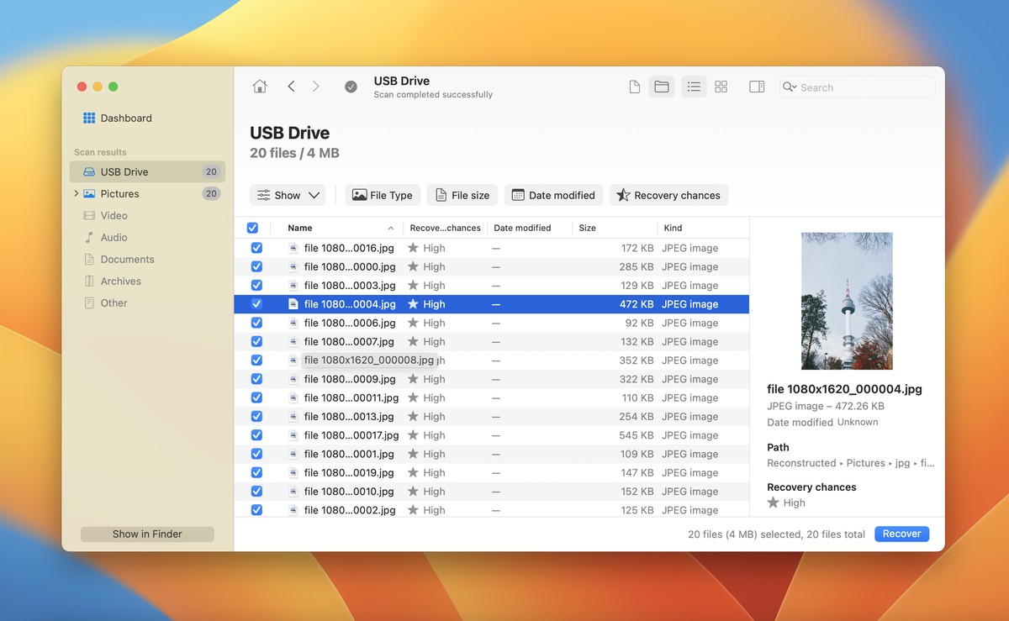Image resolution: width=1009 pixels, height=621 pixels.
Task: Uncheck file 1080...0007.jpg checkbox
Action: tap(256, 341)
